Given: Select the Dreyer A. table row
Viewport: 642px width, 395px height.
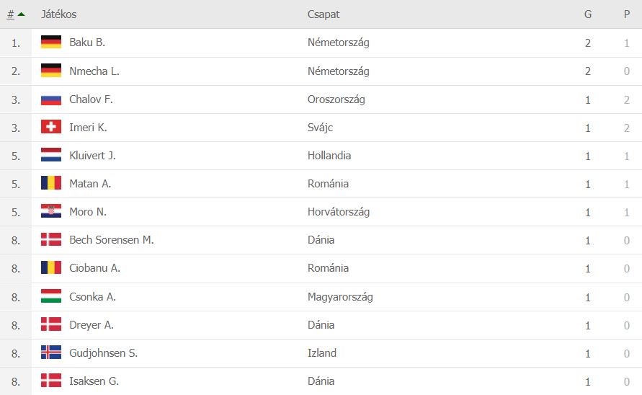Looking at the screenshot, I should [321, 325].
